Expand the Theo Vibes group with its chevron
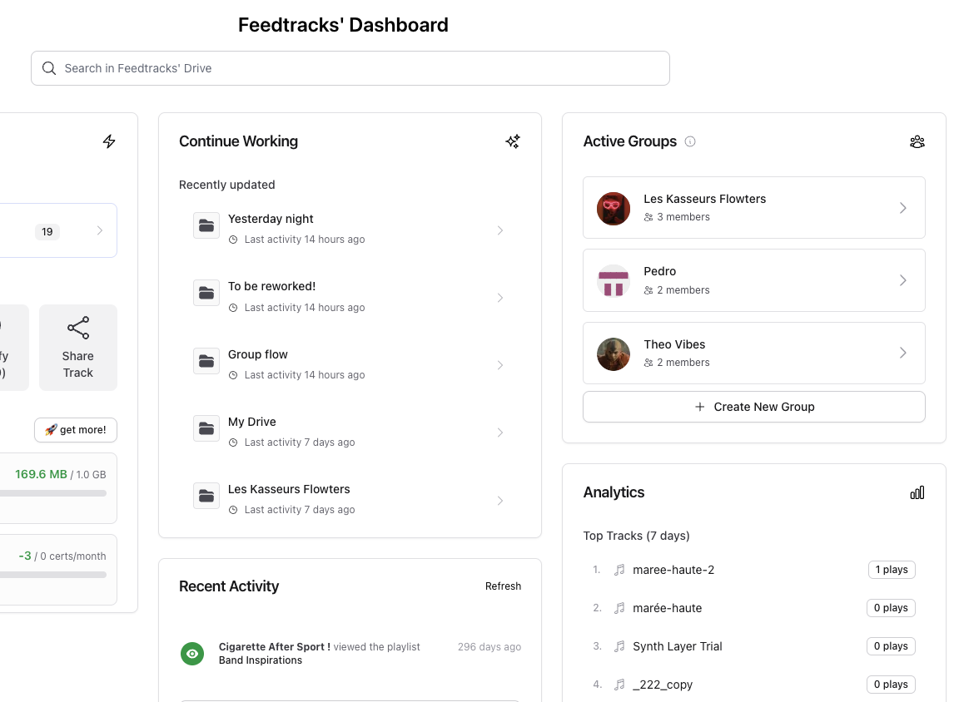 (903, 353)
